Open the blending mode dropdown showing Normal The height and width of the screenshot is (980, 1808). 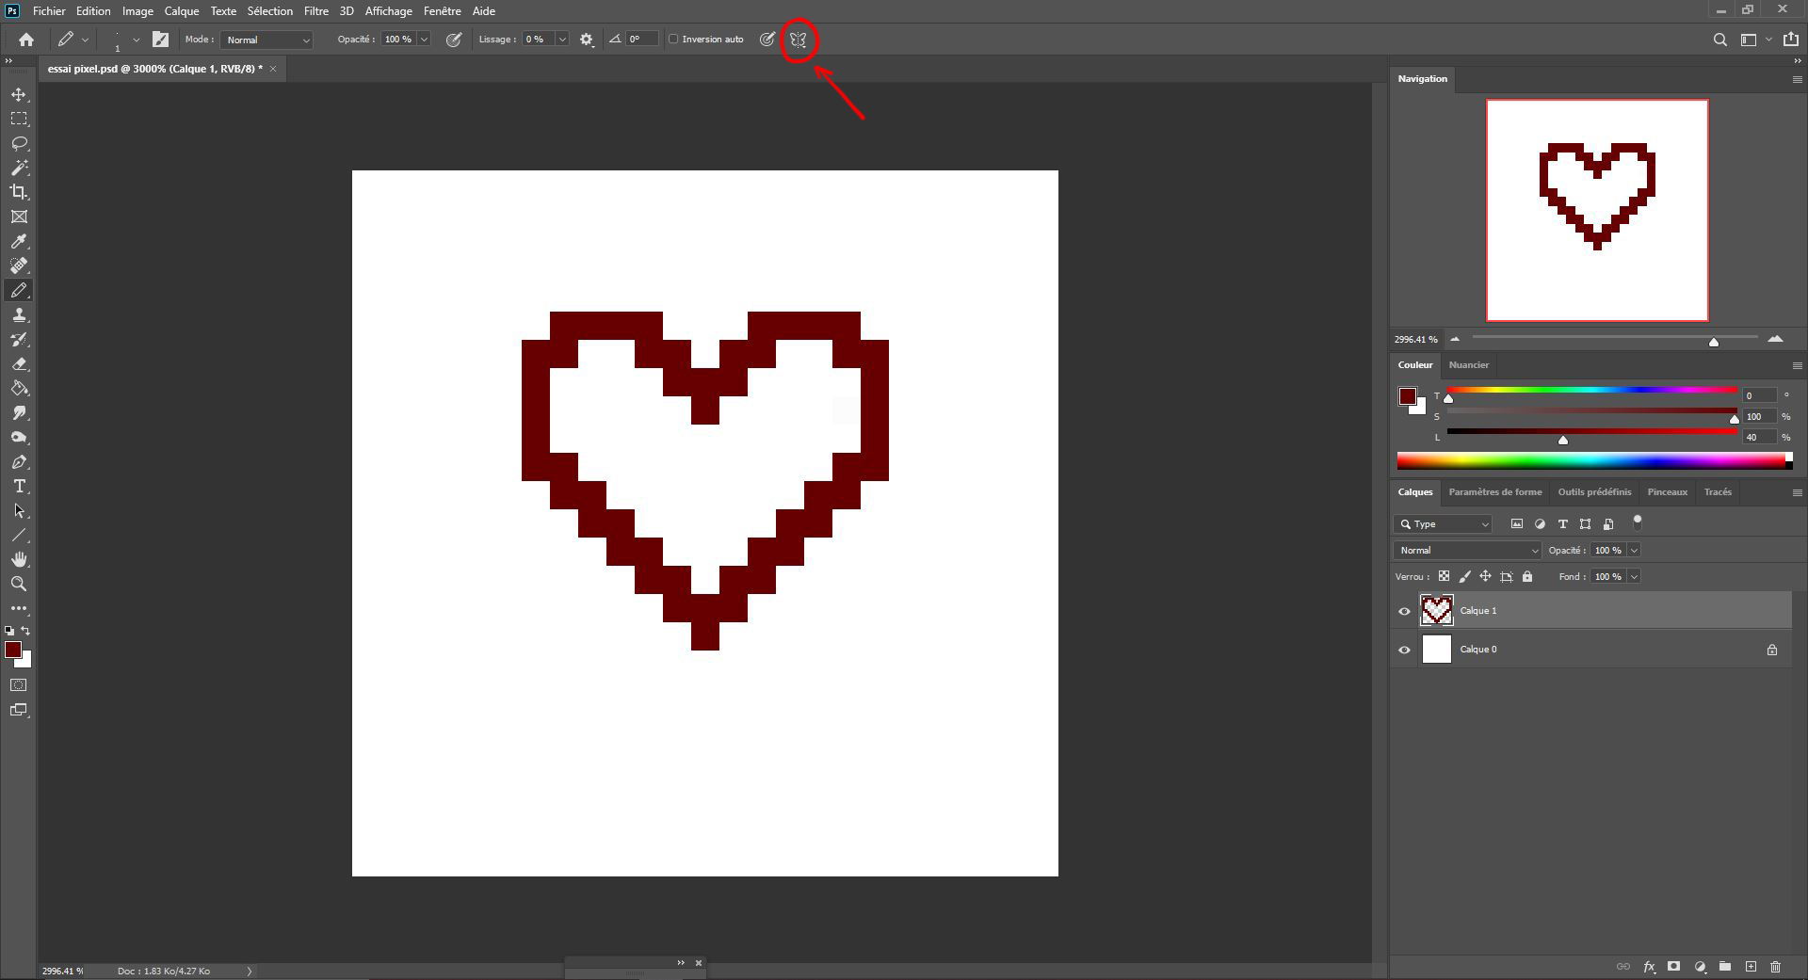click(x=1465, y=550)
